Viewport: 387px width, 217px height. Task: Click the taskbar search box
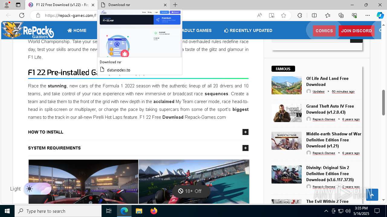[x=58, y=211]
